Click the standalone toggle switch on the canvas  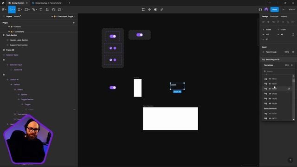click(x=113, y=88)
